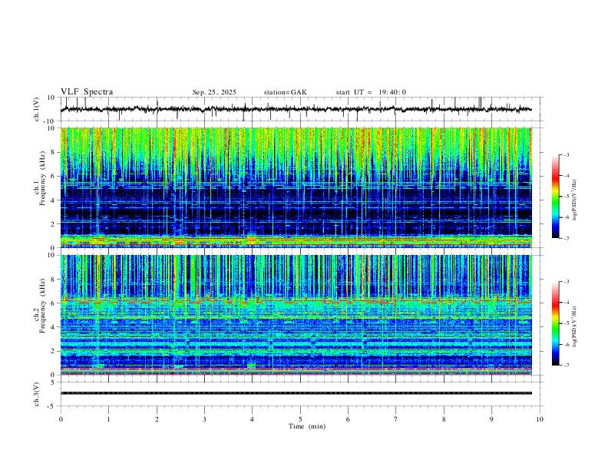Click time axis tick label '10'

540,419
